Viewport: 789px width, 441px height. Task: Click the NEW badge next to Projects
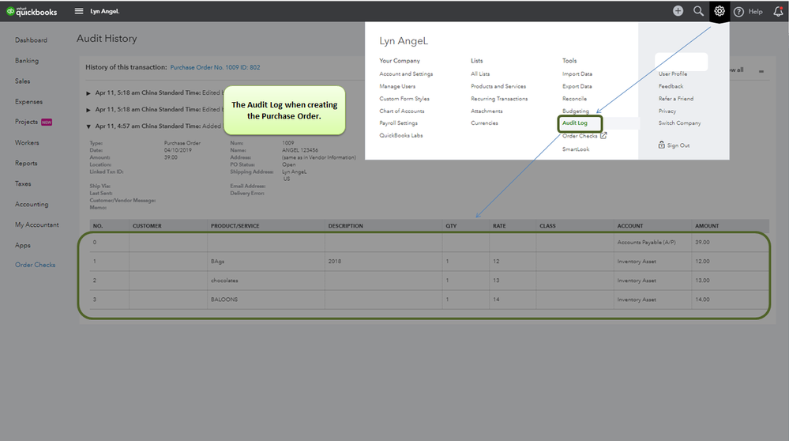point(47,122)
